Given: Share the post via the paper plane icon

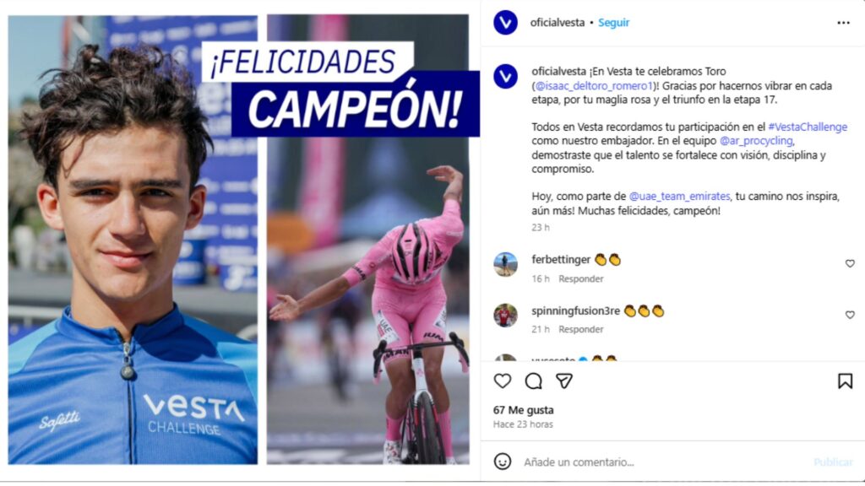Looking at the screenshot, I should click(x=563, y=381).
